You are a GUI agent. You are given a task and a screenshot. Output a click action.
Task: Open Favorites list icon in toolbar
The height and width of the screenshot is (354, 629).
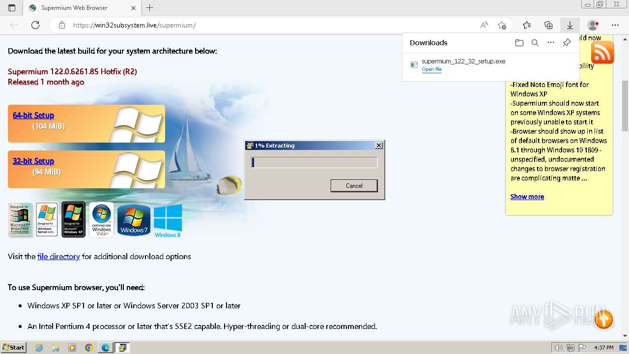pos(527,25)
